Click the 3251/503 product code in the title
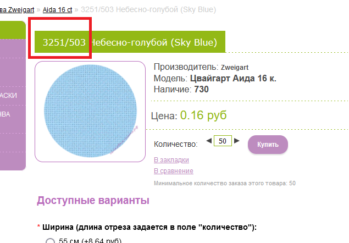Screen dimensions: 349x243 [x=64, y=42]
